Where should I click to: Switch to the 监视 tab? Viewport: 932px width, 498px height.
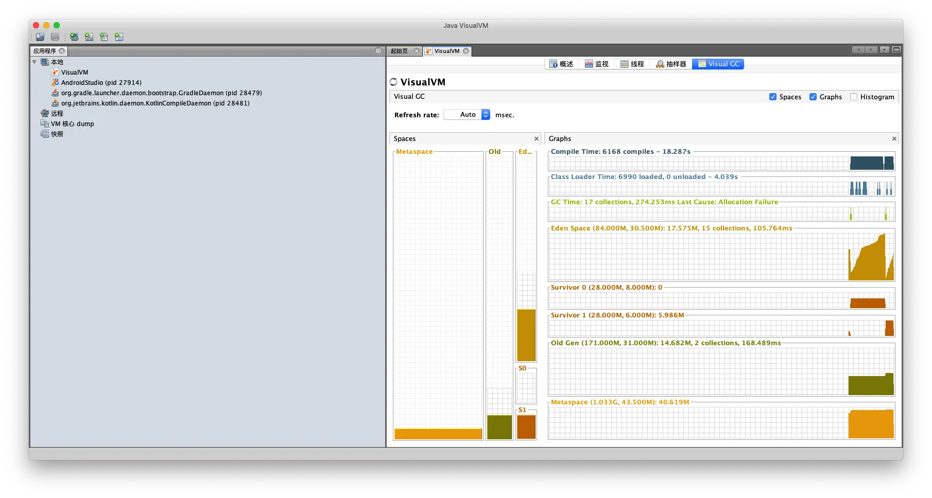597,64
